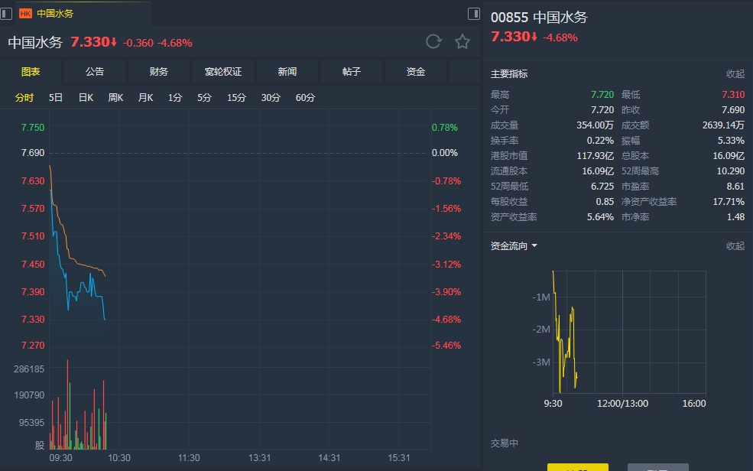
Task: Click the 最高 value 7.720
Action: 602,95
